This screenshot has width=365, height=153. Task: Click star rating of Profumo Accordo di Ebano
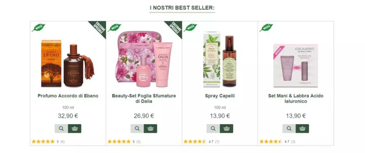pos(43,142)
